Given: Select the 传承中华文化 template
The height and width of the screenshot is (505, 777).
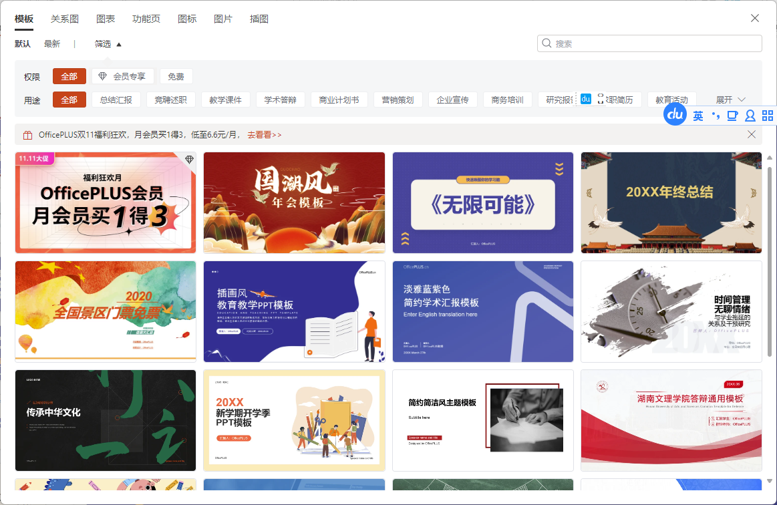Looking at the screenshot, I should [x=106, y=420].
